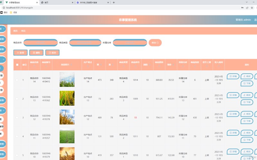Click the 新增 add button
Screen dimensions: 257x160
pos(21,53)
